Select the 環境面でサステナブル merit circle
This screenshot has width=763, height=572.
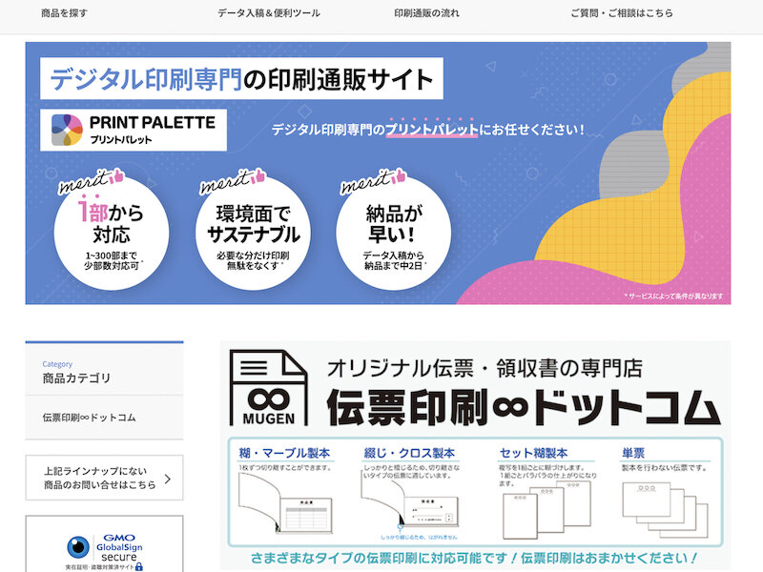pyautogui.click(x=253, y=233)
